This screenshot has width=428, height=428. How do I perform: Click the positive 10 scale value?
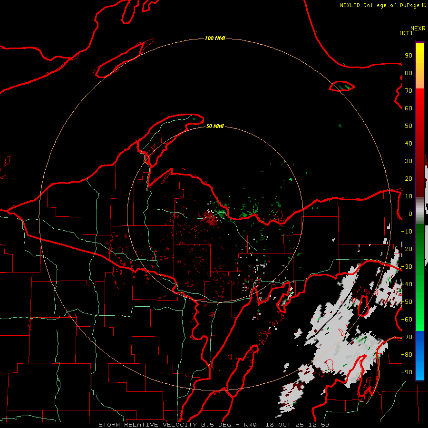tap(409, 196)
